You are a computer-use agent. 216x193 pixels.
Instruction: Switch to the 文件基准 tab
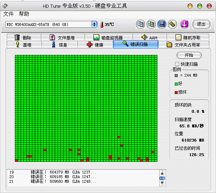click(63, 37)
